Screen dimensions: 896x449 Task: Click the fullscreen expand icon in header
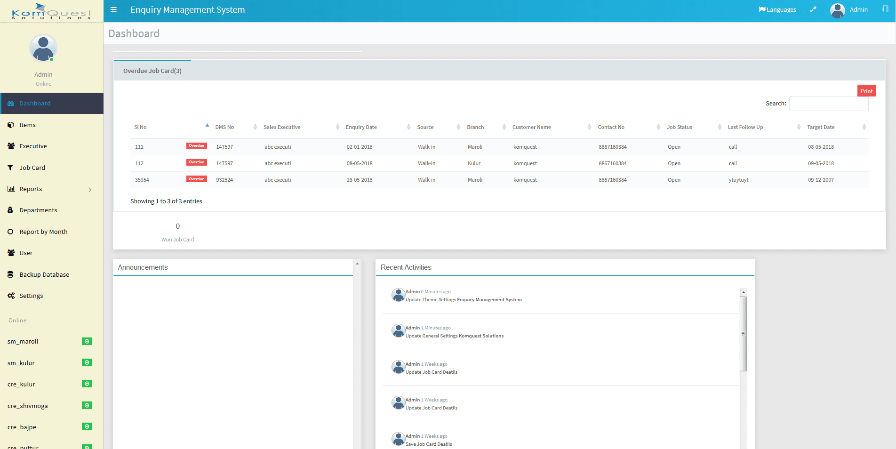[x=813, y=9]
